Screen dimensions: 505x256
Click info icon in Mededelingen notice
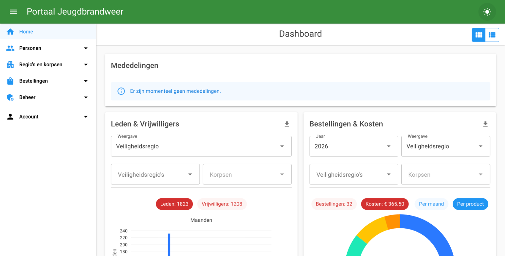click(x=121, y=91)
